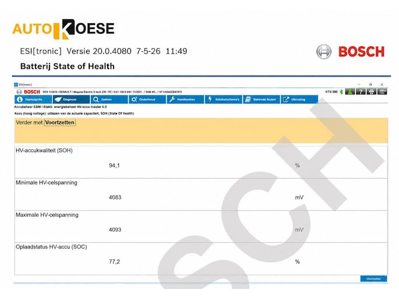Click the green user icon
The image size is (399, 299).
tap(350, 92)
